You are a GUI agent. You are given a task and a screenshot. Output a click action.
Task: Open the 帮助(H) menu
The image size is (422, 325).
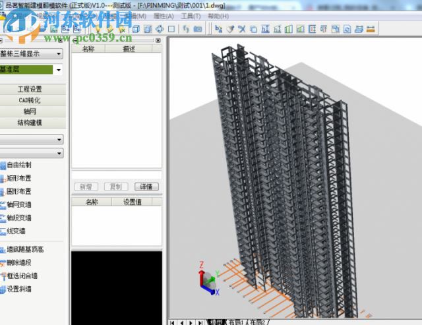click(x=218, y=16)
